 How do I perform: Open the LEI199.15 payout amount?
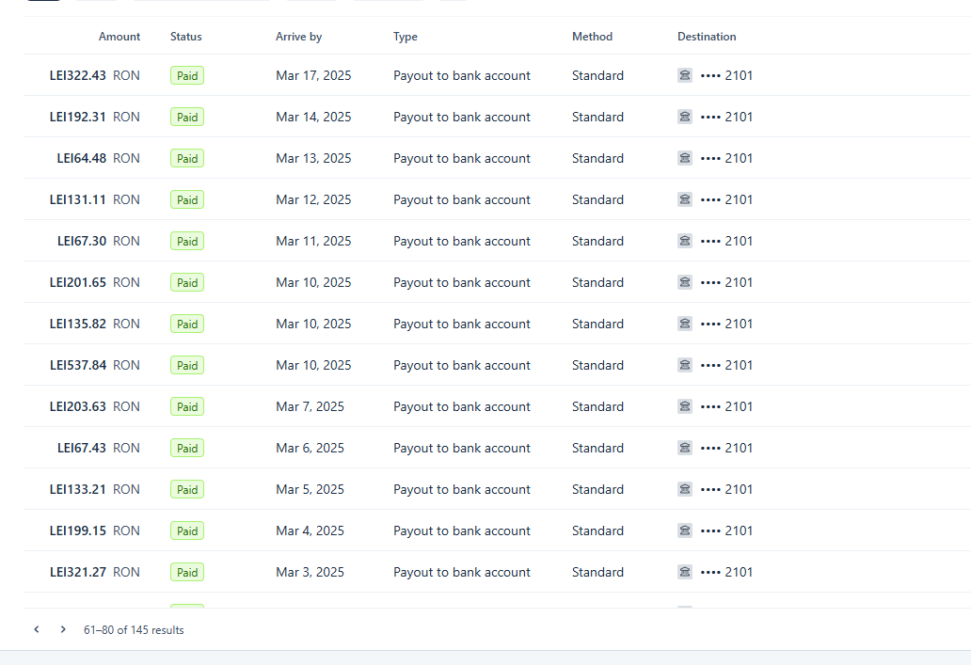click(77, 530)
